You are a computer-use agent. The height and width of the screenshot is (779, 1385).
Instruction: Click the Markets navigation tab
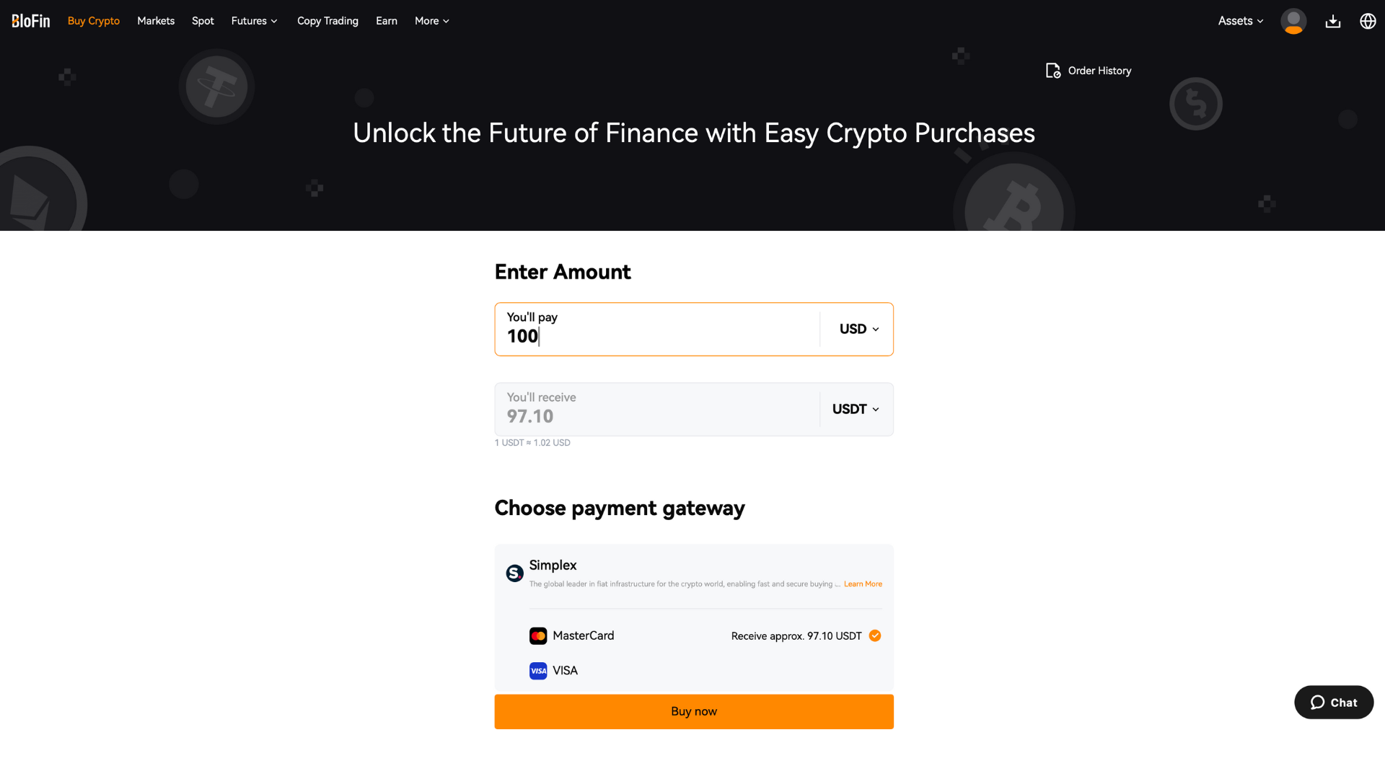[x=155, y=21]
